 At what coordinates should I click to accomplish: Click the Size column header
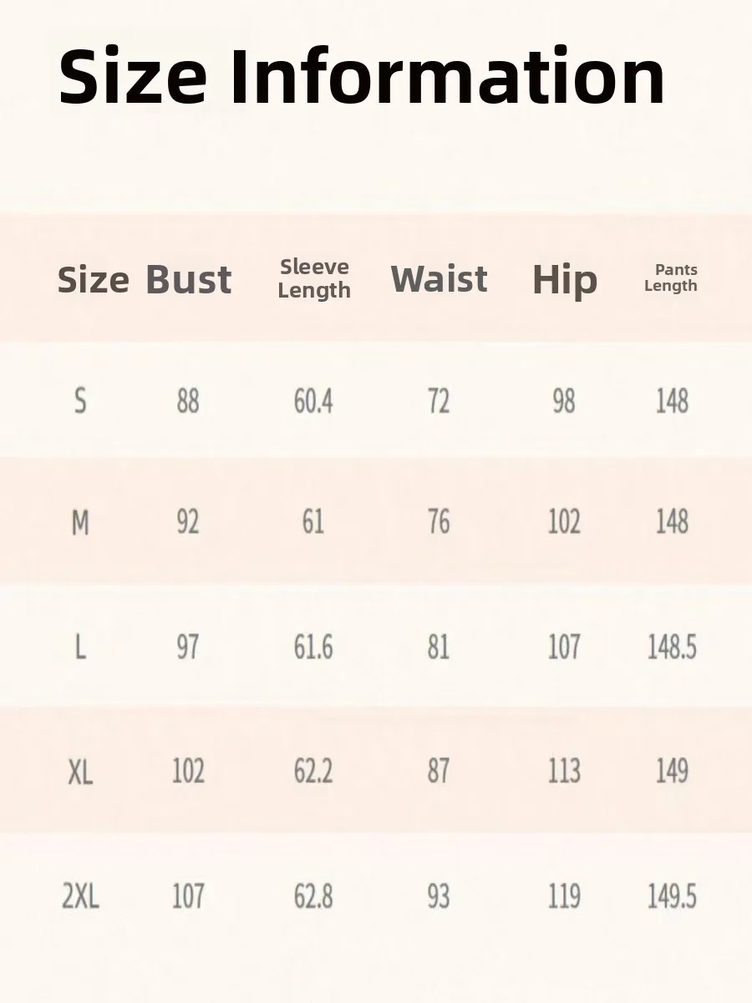pyautogui.click(x=93, y=280)
